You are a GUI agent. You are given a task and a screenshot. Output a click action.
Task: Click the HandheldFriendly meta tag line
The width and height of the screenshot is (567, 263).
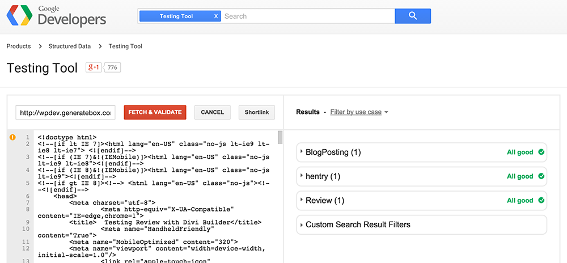(x=126, y=232)
